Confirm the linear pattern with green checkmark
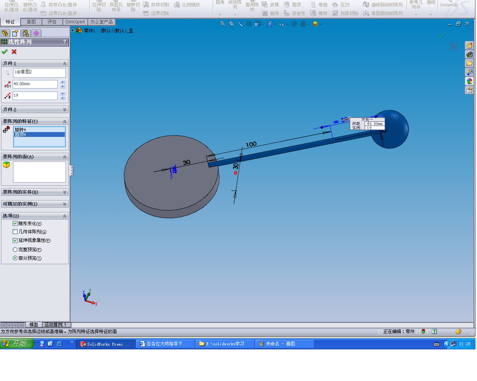The width and height of the screenshot is (477, 381). pos(4,52)
